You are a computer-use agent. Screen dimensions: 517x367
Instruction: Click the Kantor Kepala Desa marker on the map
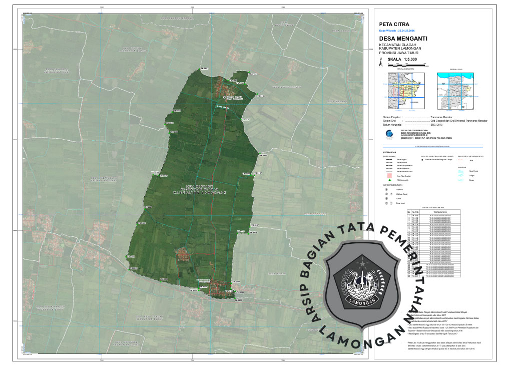click(225, 97)
